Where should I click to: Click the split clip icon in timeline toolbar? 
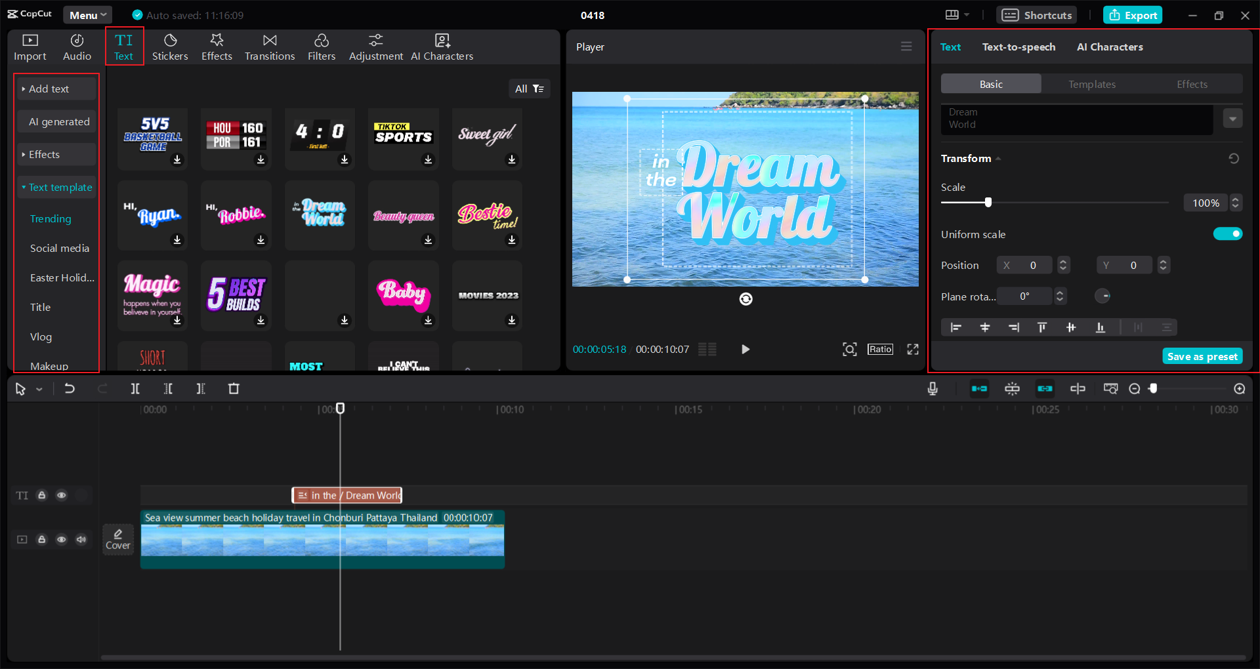135,388
